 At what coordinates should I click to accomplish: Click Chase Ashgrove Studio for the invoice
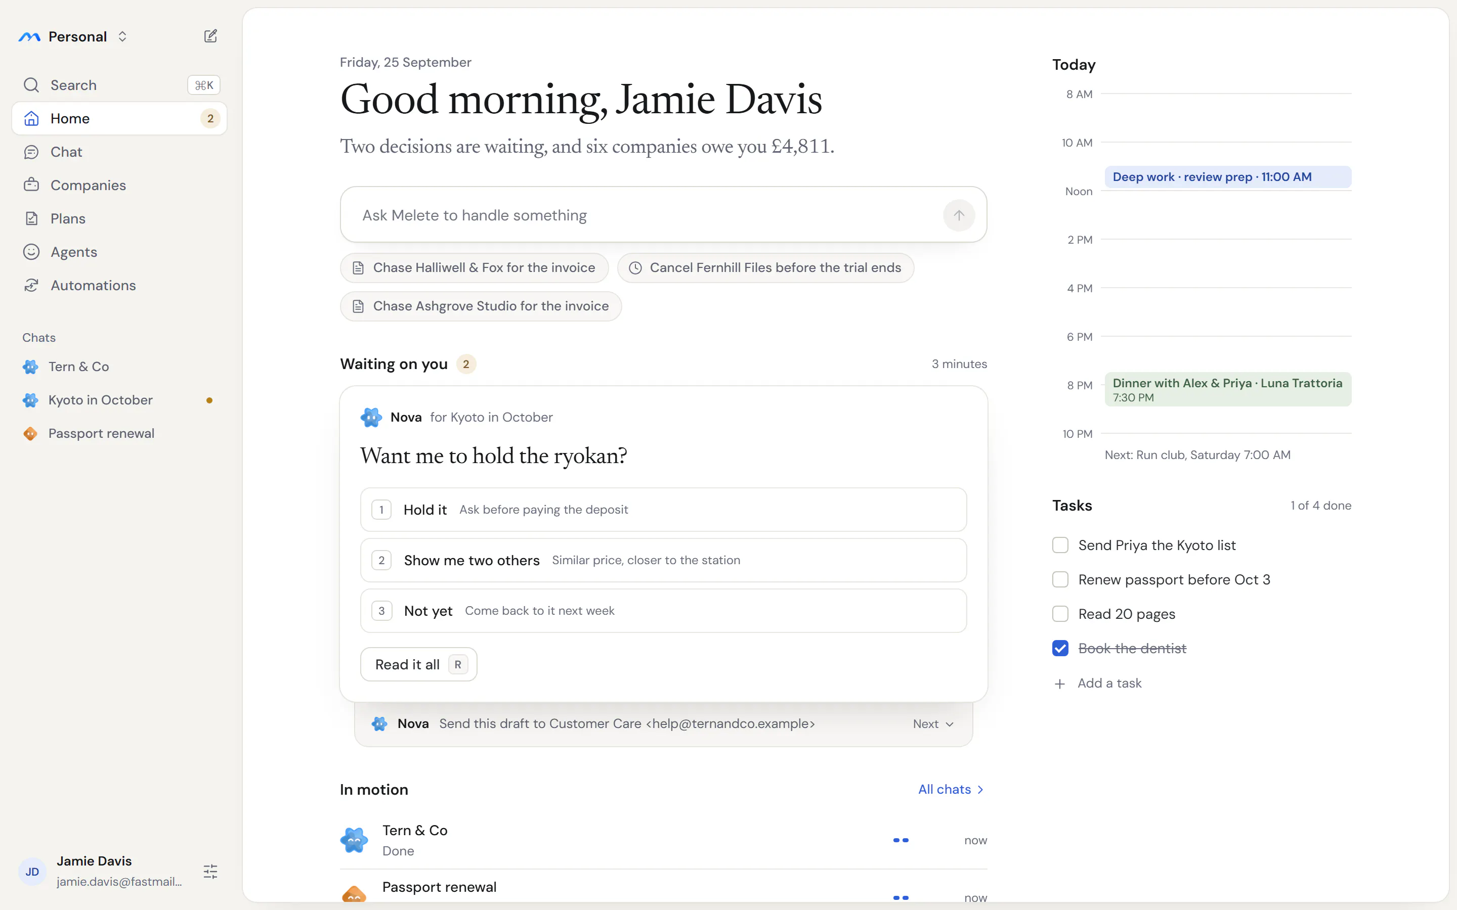(x=481, y=306)
